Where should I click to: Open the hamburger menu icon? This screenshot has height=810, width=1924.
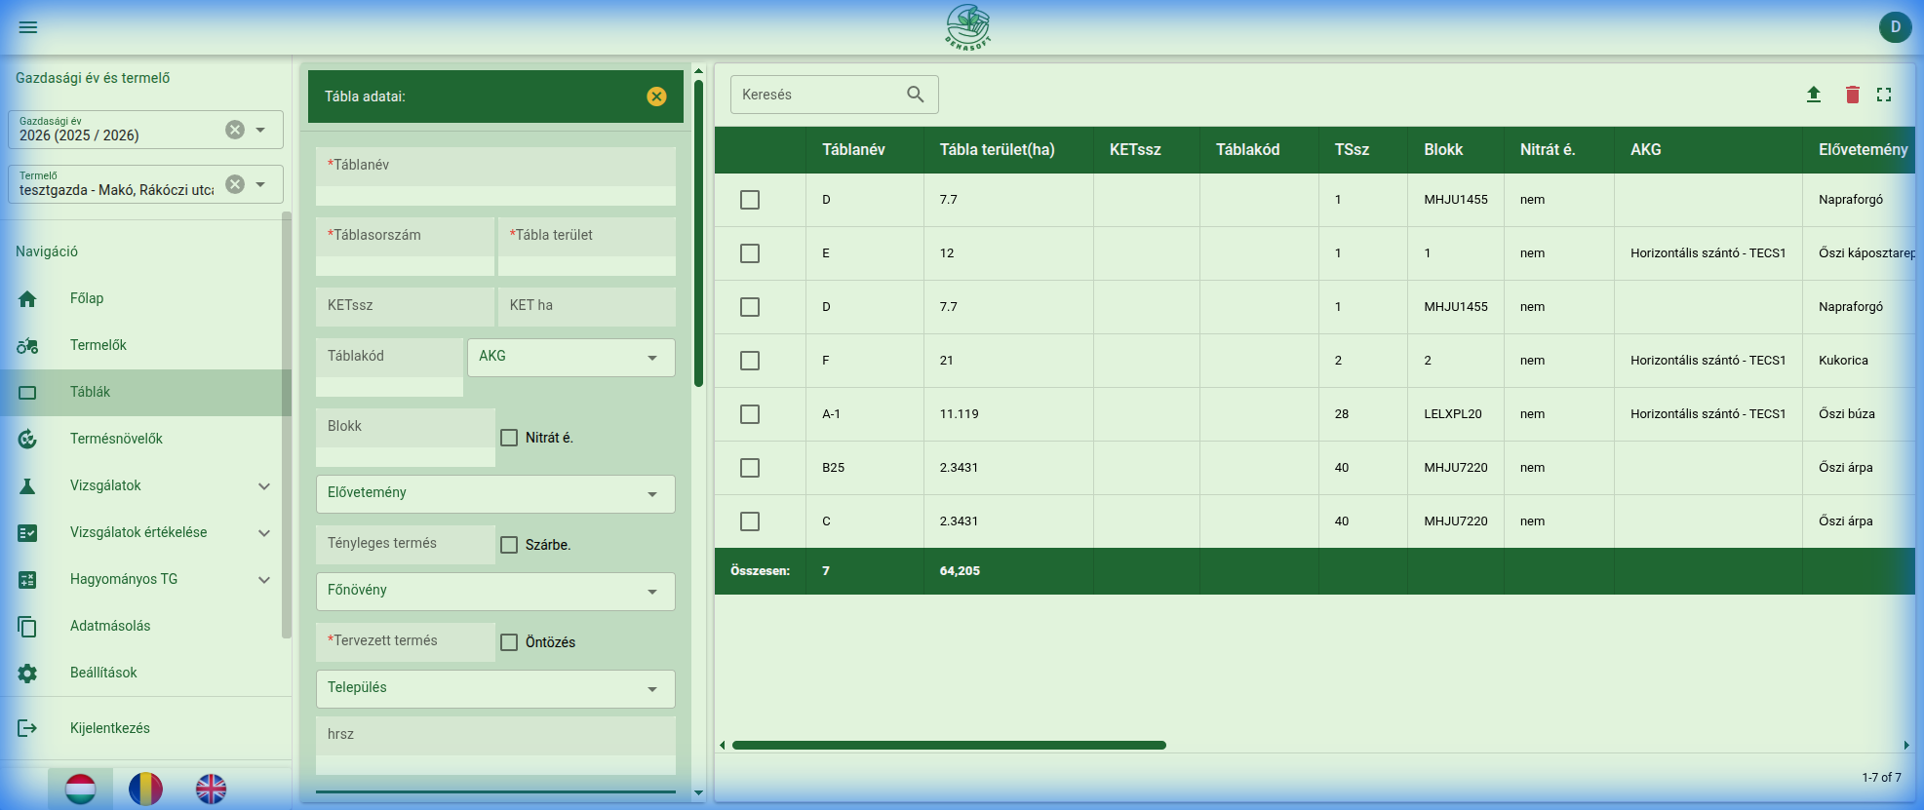pyautogui.click(x=28, y=27)
